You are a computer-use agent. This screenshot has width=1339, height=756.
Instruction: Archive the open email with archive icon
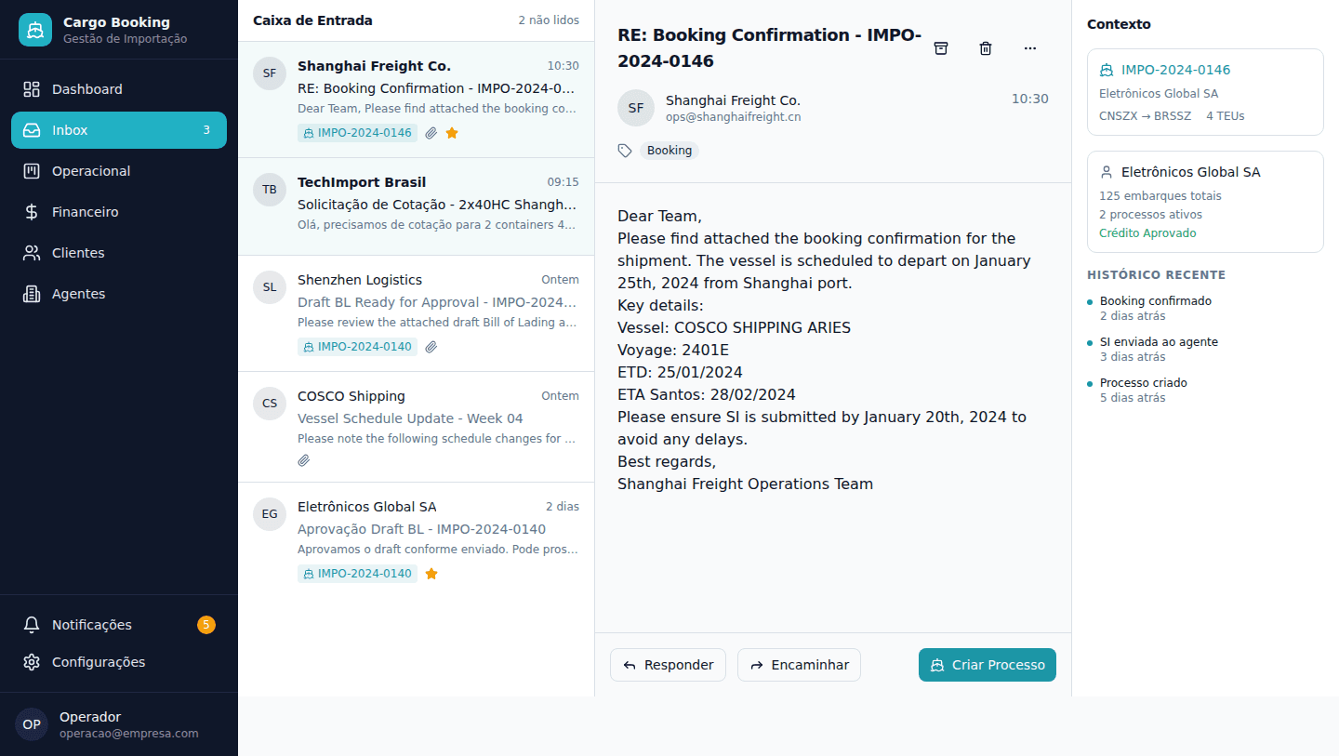pyautogui.click(x=941, y=48)
